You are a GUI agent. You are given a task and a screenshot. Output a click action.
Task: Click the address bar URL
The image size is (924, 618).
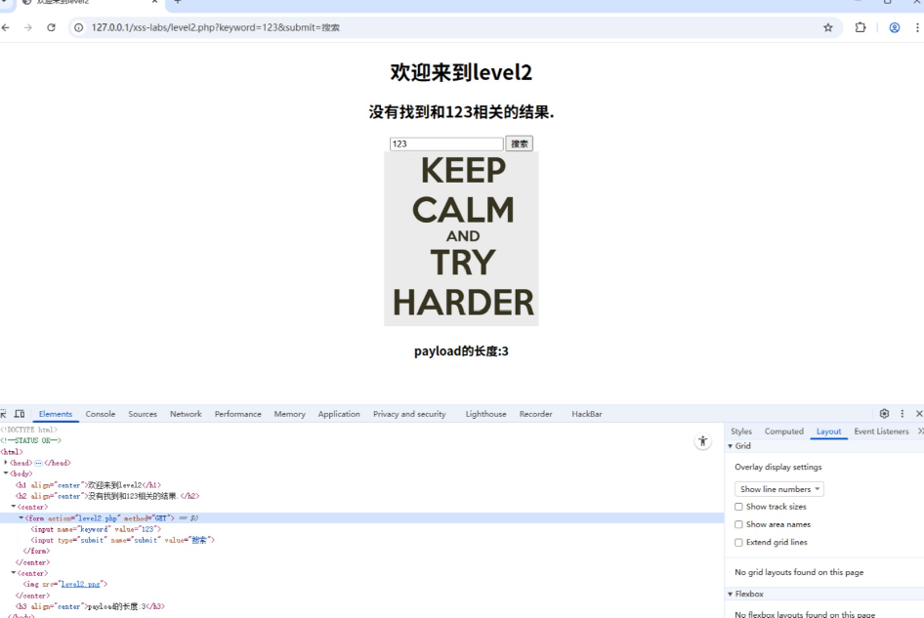tap(215, 27)
